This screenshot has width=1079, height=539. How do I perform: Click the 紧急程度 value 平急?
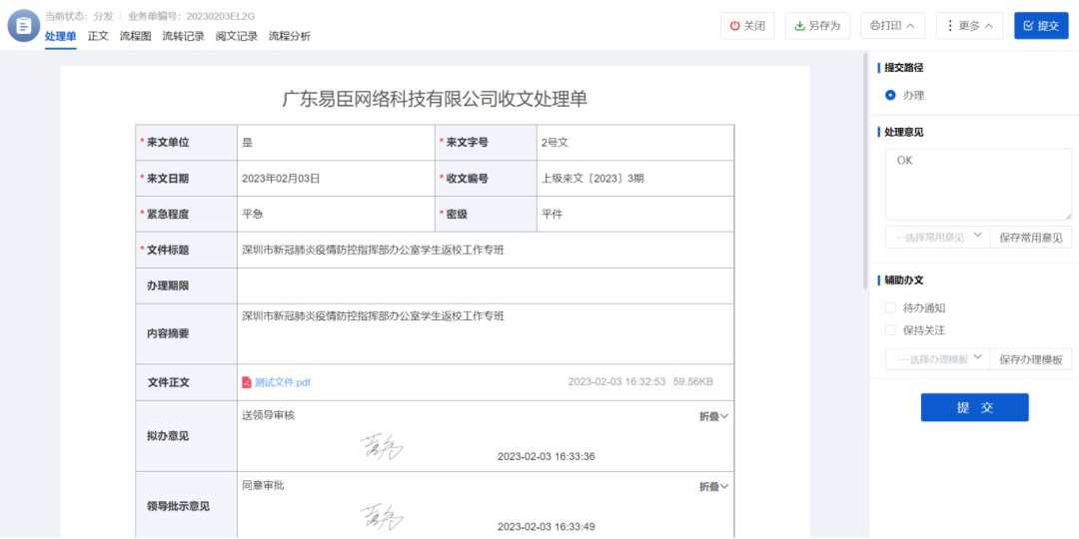point(253,215)
